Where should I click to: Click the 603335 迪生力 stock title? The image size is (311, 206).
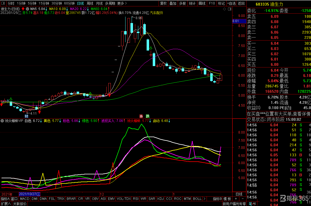(269, 4)
